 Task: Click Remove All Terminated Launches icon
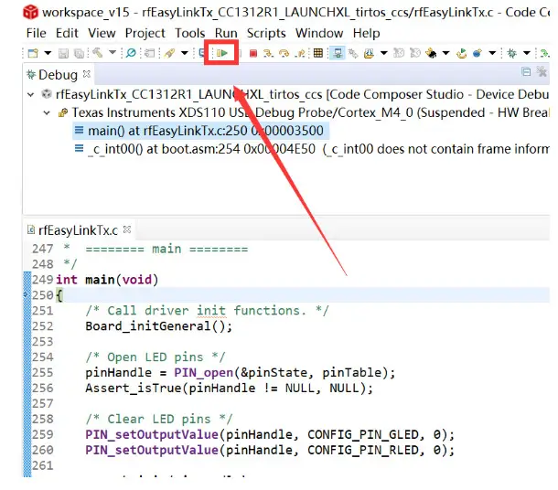pyautogui.click(x=542, y=72)
